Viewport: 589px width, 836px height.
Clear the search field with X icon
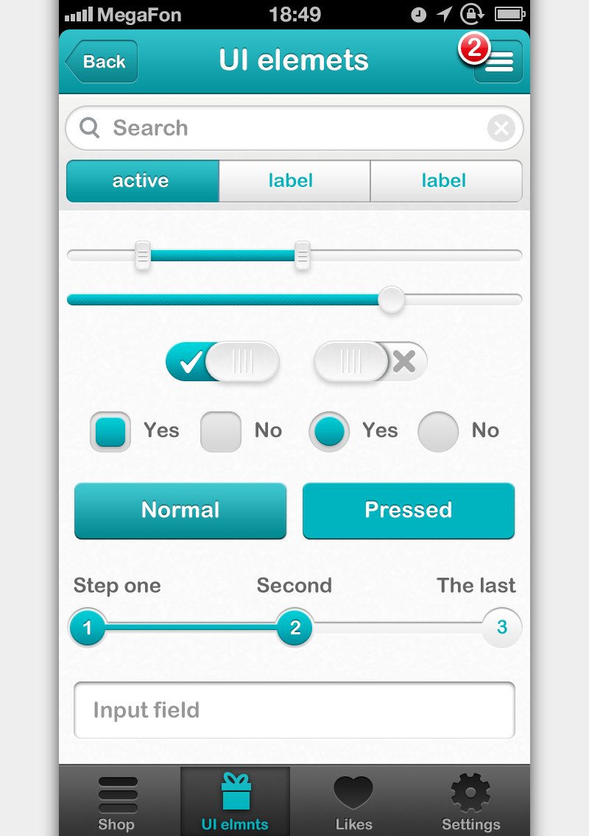click(501, 129)
